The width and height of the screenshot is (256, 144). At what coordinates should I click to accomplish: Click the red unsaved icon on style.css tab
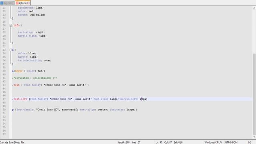[x=17, y=3]
